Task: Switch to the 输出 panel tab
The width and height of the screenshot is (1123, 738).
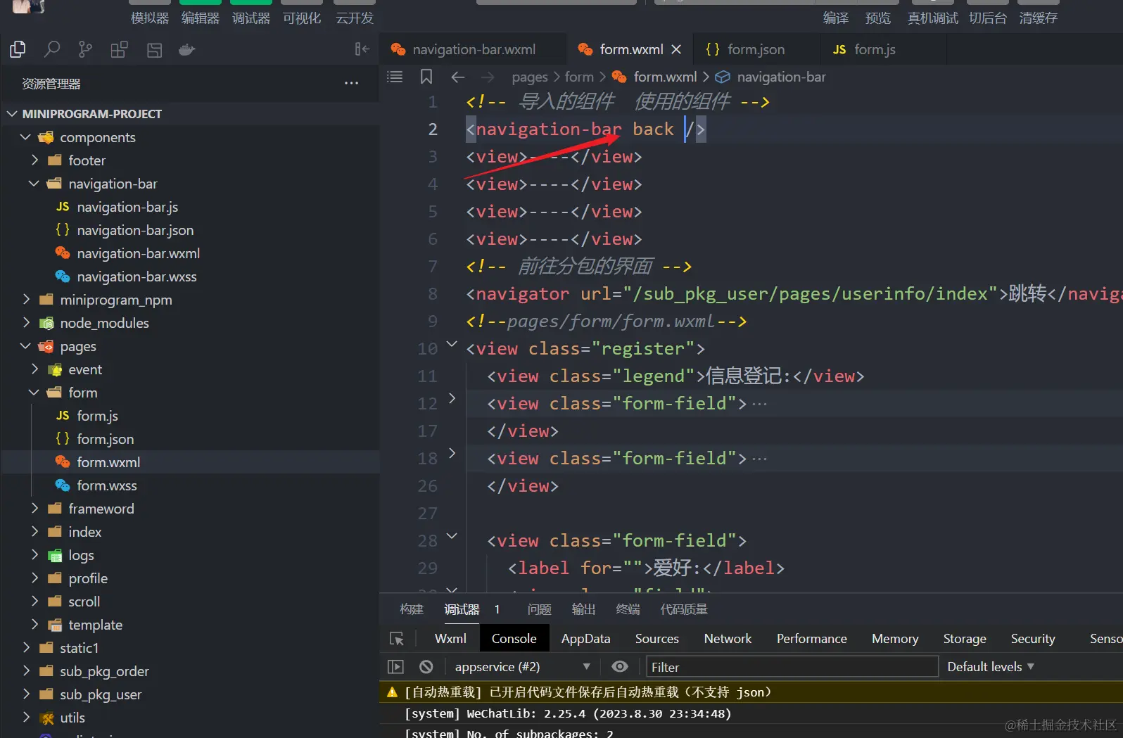Action: click(x=584, y=609)
